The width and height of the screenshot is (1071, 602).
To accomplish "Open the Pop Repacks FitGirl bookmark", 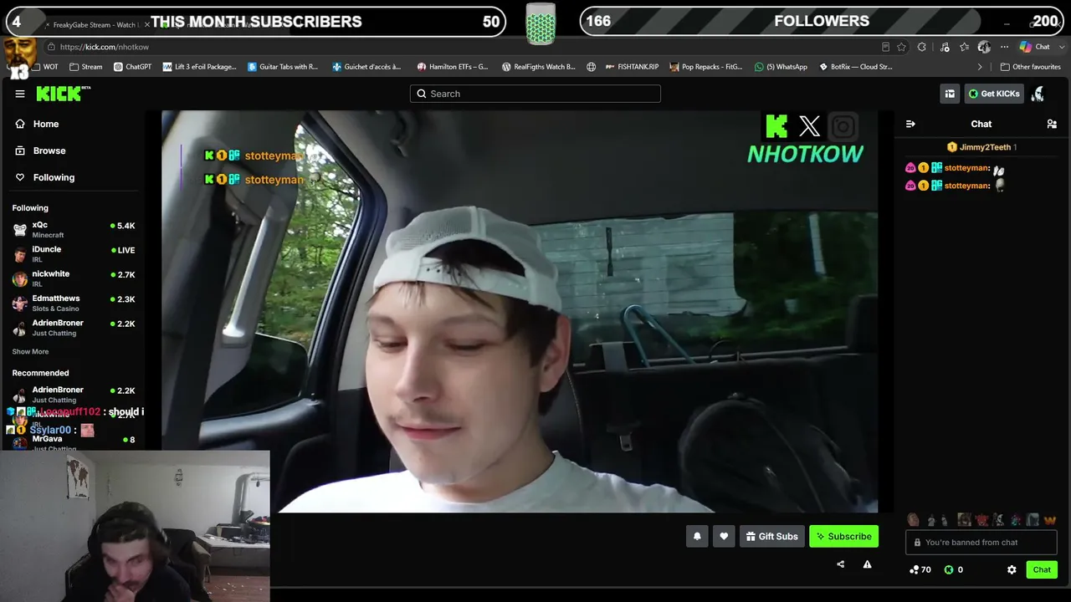I will [705, 67].
